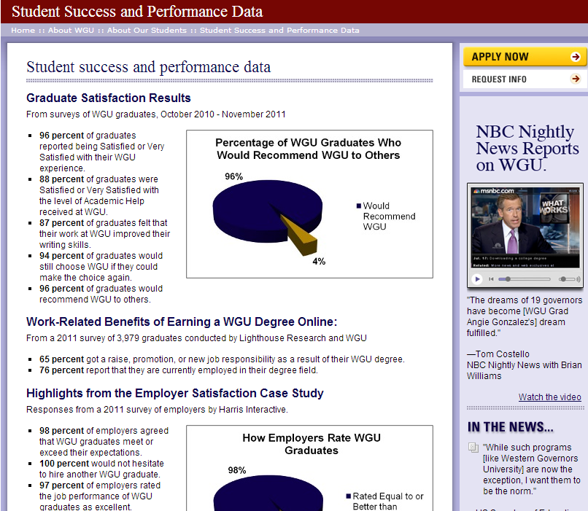The width and height of the screenshot is (588, 511).
Task: Click the Would Recommend WGU legend swatch
Action: pos(359,206)
